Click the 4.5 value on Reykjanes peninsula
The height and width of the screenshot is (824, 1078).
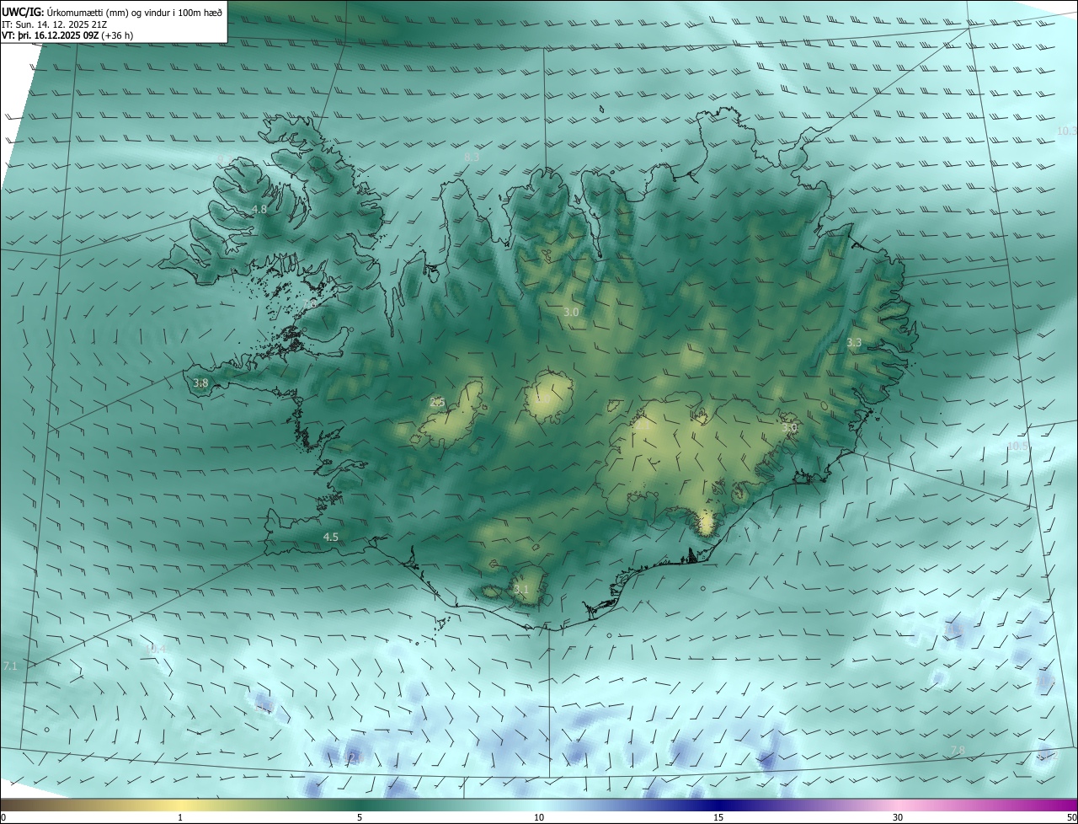click(x=331, y=537)
